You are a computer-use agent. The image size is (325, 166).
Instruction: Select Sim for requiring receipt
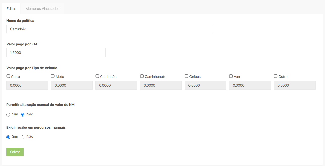tap(8, 137)
